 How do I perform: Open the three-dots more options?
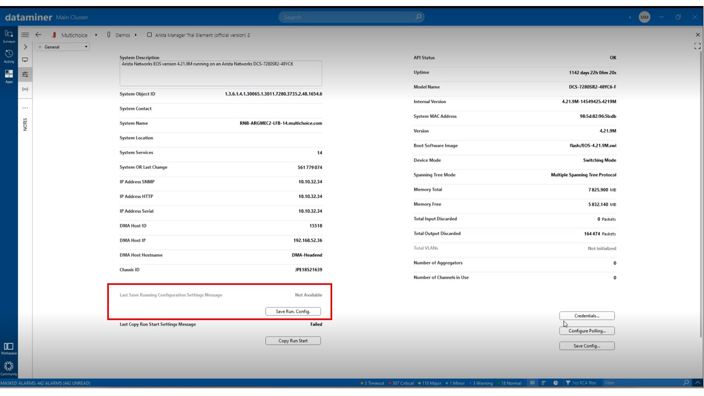[25, 108]
